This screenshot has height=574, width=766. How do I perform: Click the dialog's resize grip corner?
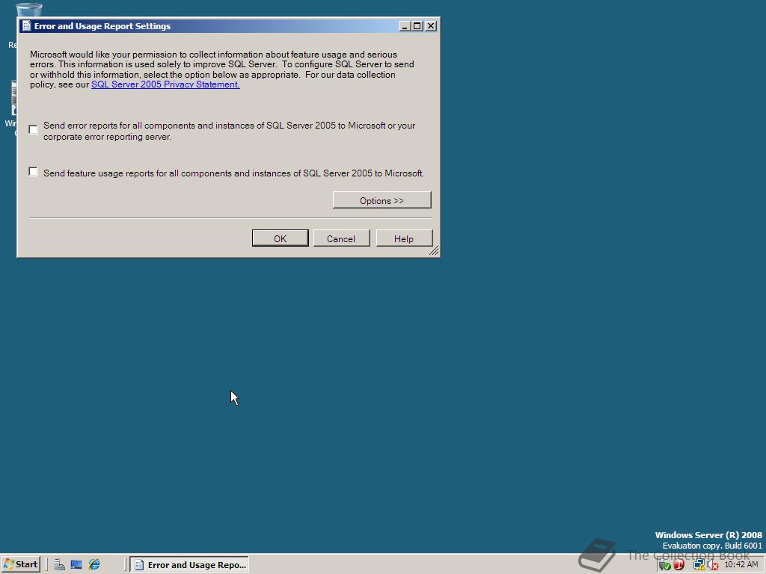click(434, 250)
